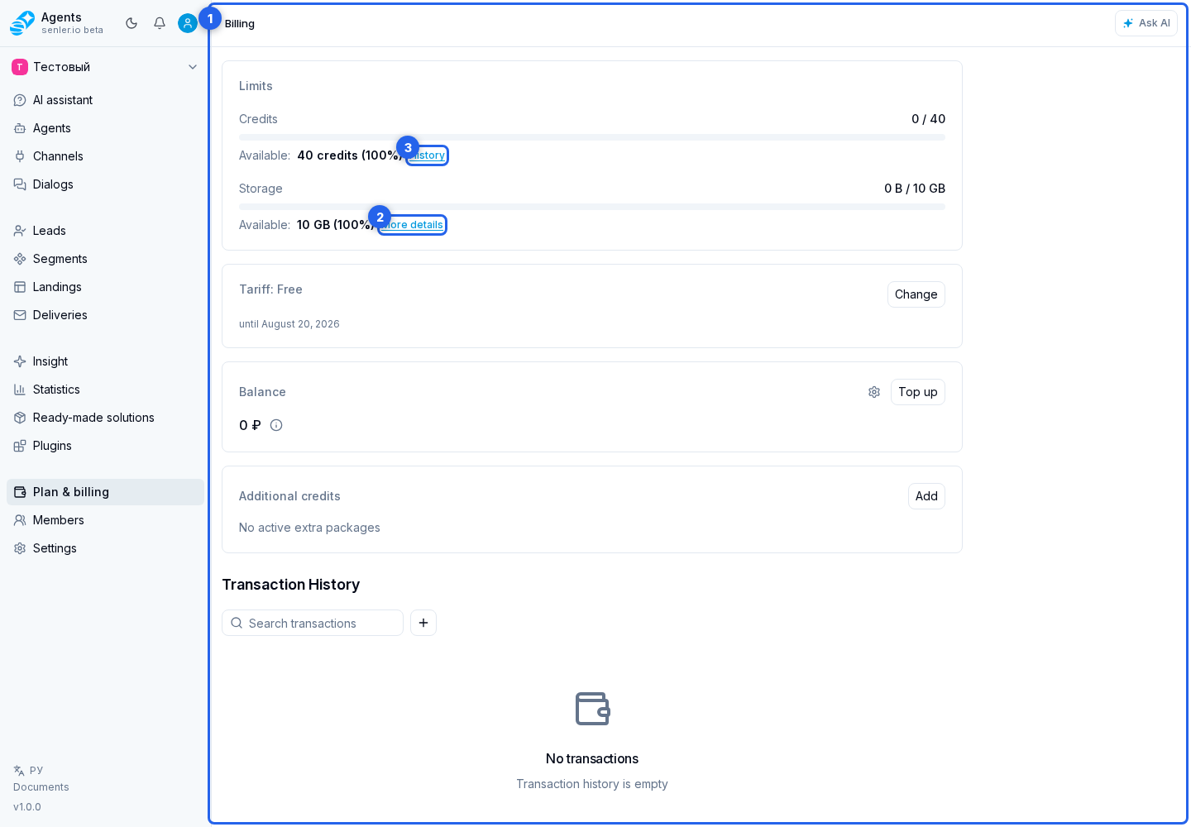Open Statistics from the sidebar
This screenshot has width=1191, height=827.
pyautogui.click(x=105, y=390)
